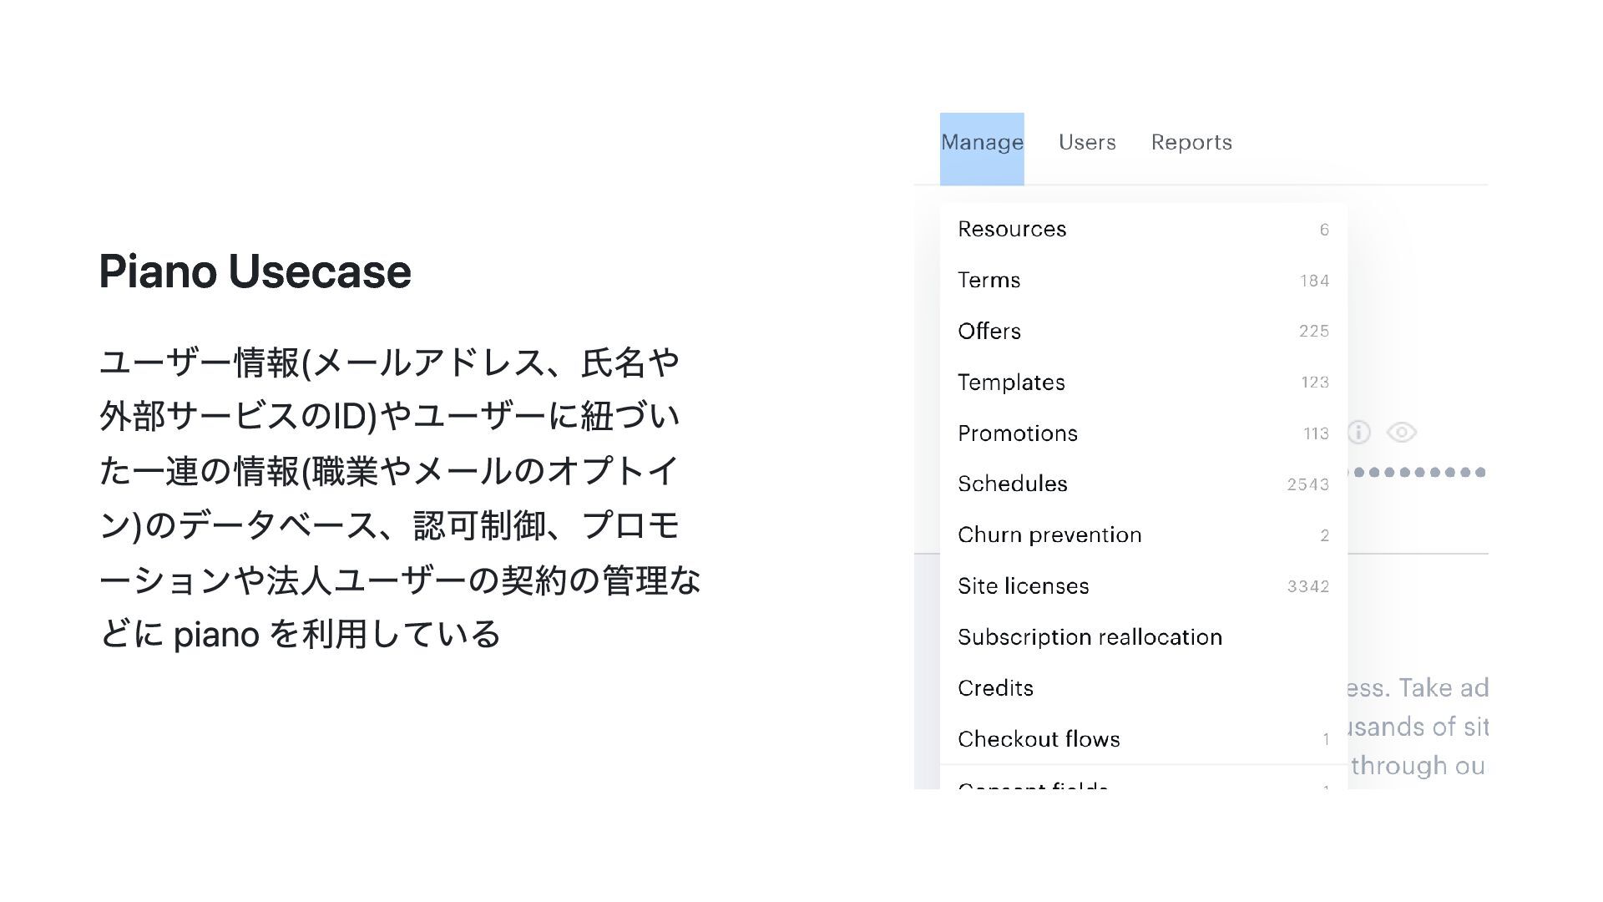Open the Reports tab

[x=1191, y=143]
